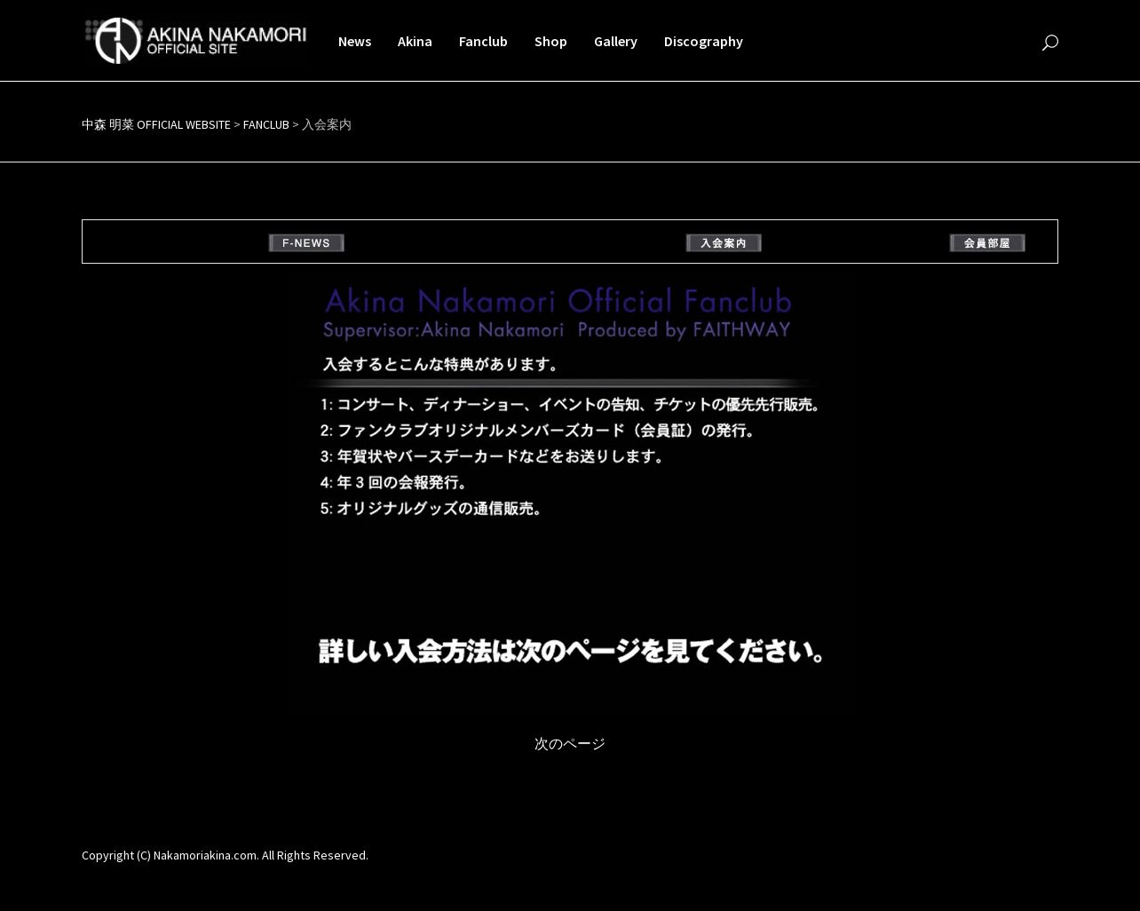1140x911 pixels.
Task: Select the 入会案内 breadcrumb text
Action: pyautogui.click(x=327, y=124)
